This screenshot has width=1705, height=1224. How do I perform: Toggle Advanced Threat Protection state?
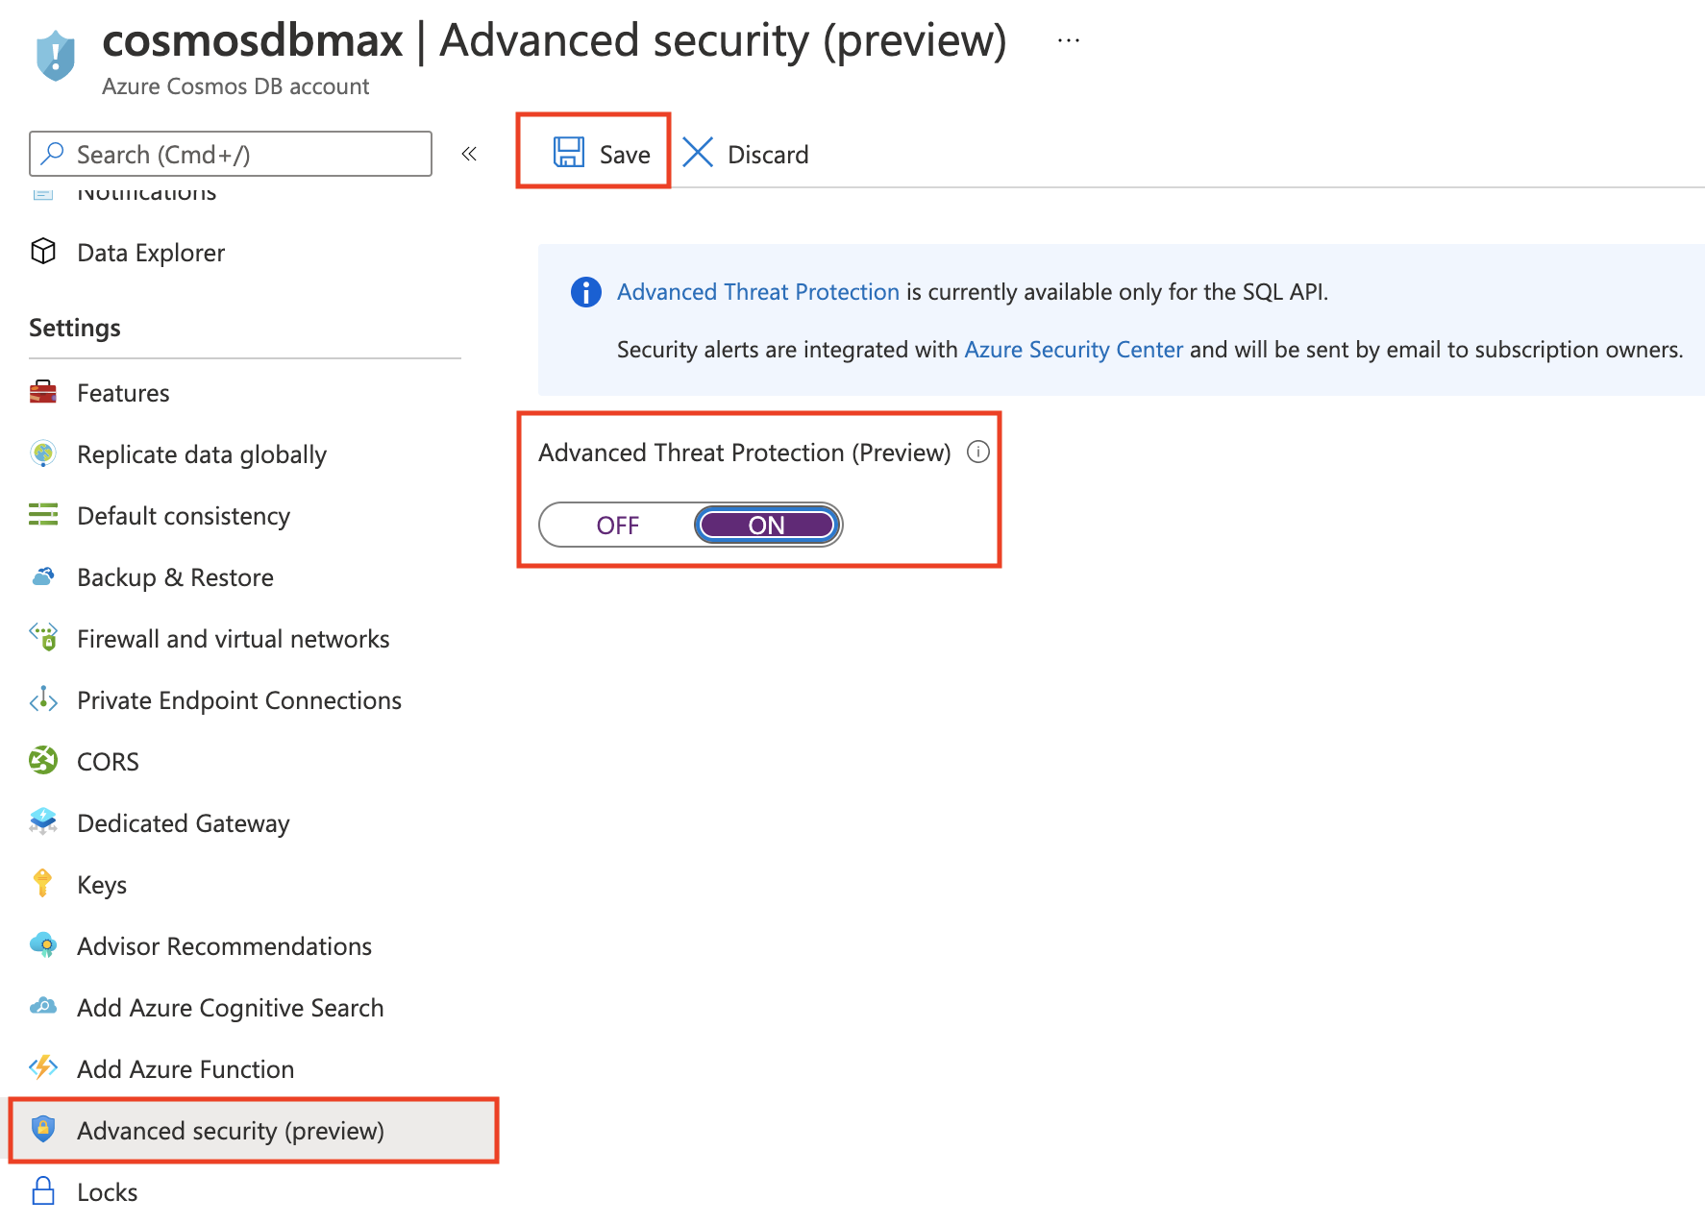click(690, 525)
